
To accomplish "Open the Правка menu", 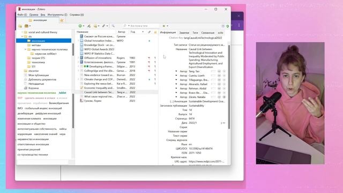I will point(34,14).
